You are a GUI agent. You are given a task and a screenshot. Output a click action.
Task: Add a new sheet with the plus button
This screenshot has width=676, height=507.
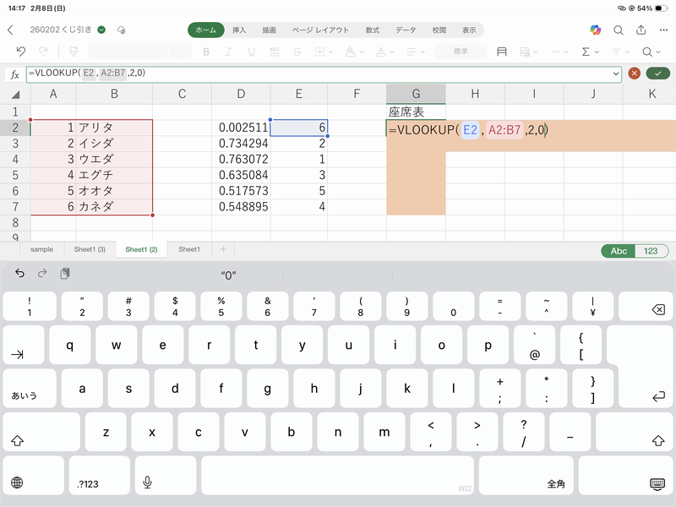click(x=223, y=250)
